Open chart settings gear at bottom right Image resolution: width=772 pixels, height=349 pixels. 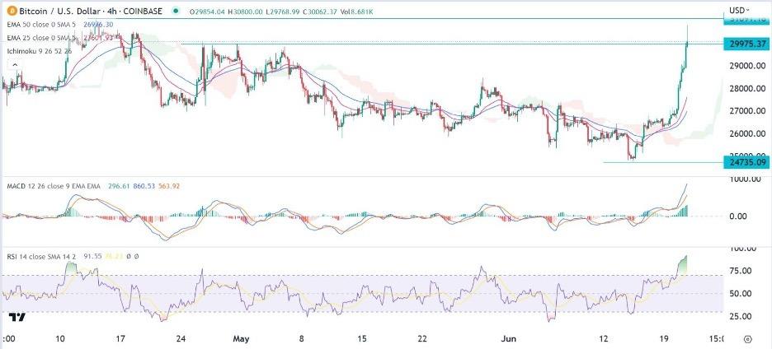[748, 337]
